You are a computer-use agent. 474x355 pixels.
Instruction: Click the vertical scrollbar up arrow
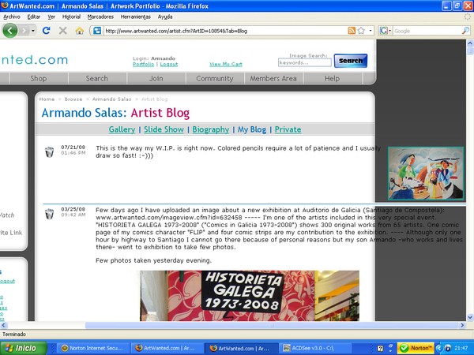click(x=470, y=43)
